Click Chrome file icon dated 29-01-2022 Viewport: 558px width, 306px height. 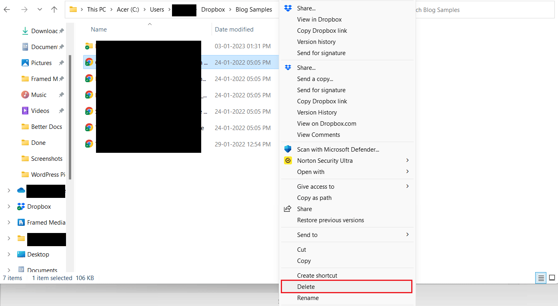click(x=89, y=144)
